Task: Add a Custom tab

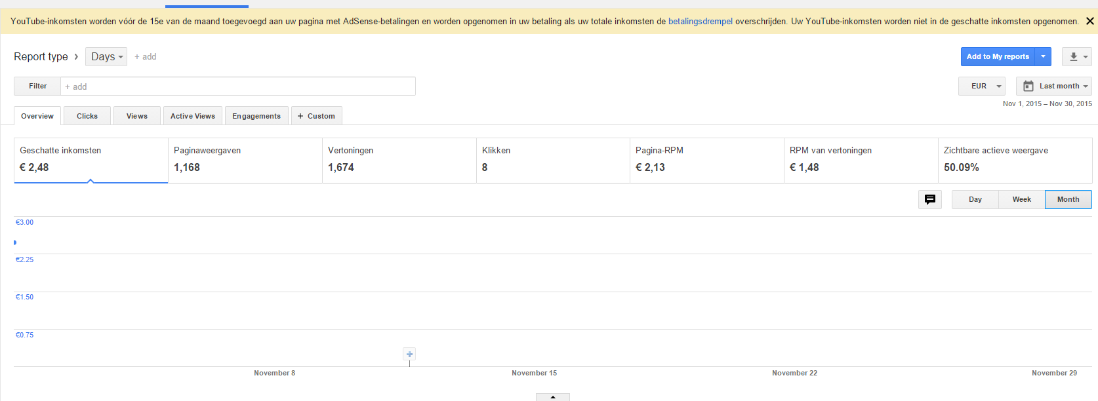Action: (316, 116)
